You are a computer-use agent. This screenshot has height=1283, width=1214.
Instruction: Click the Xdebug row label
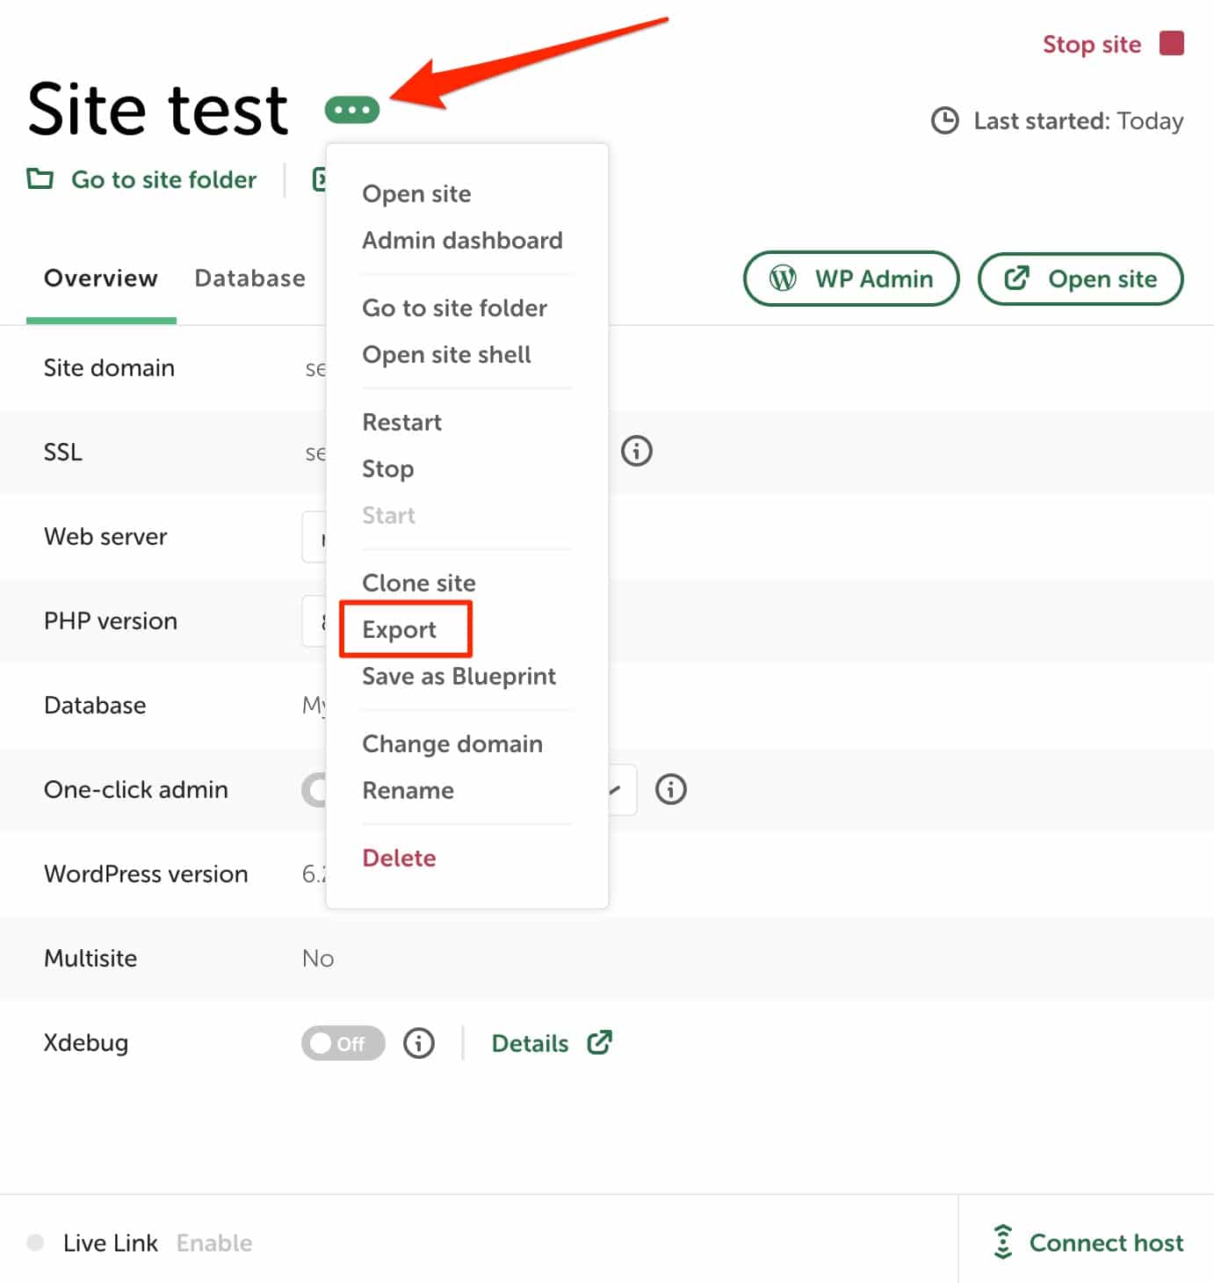point(86,1042)
